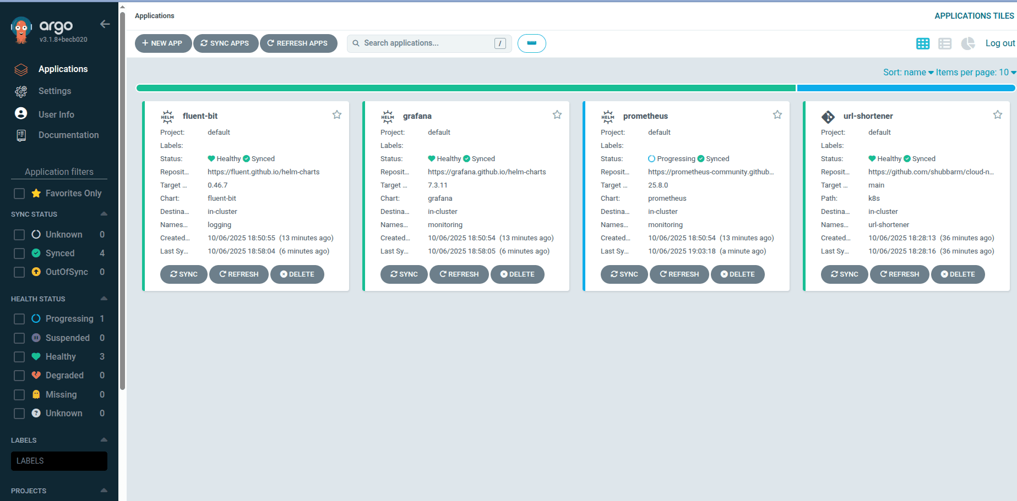This screenshot has height=501, width=1017.
Task: Check the Healthy health filter
Action: (x=19, y=357)
